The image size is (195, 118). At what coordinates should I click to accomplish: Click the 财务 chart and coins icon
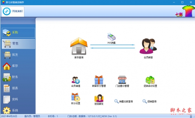pyautogui.click(x=6, y=77)
